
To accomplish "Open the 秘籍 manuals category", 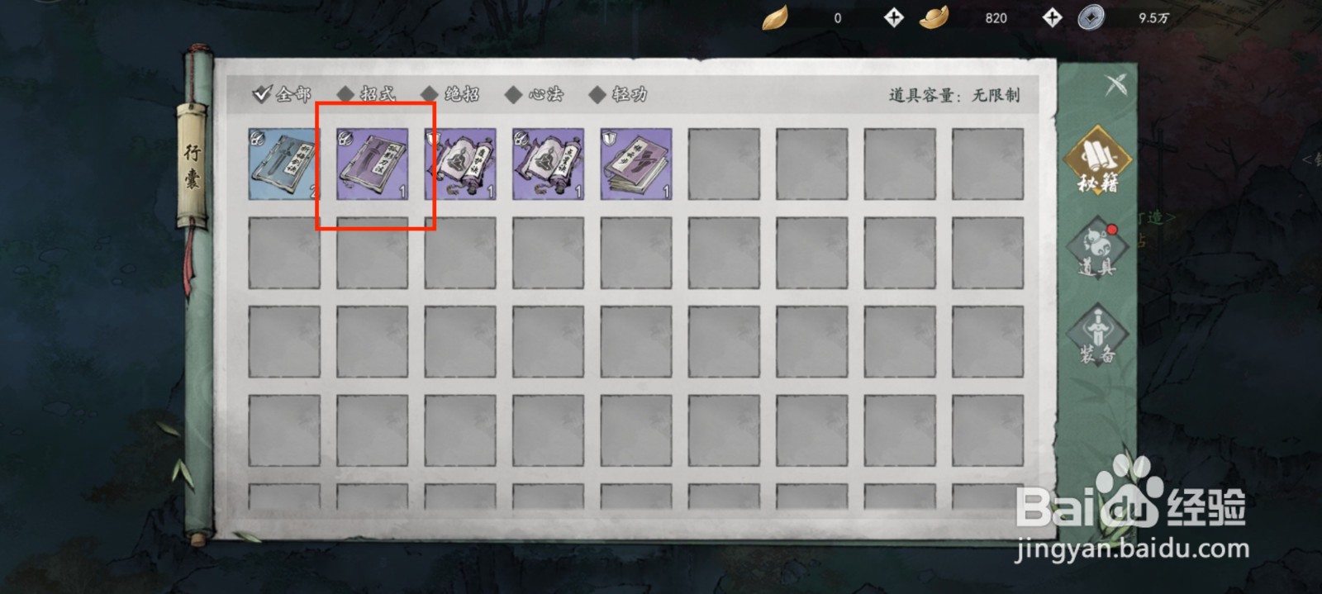I will click(1097, 160).
